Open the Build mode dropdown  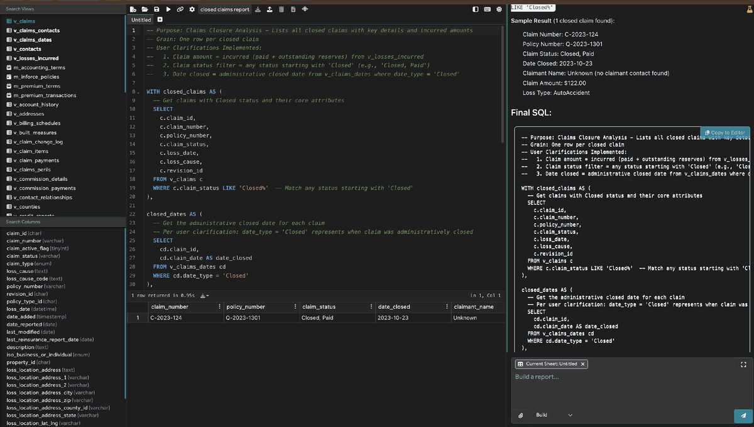click(x=570, y=415)
